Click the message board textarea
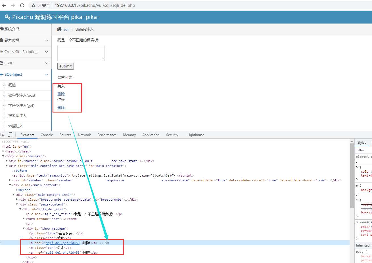 (81, 53)
